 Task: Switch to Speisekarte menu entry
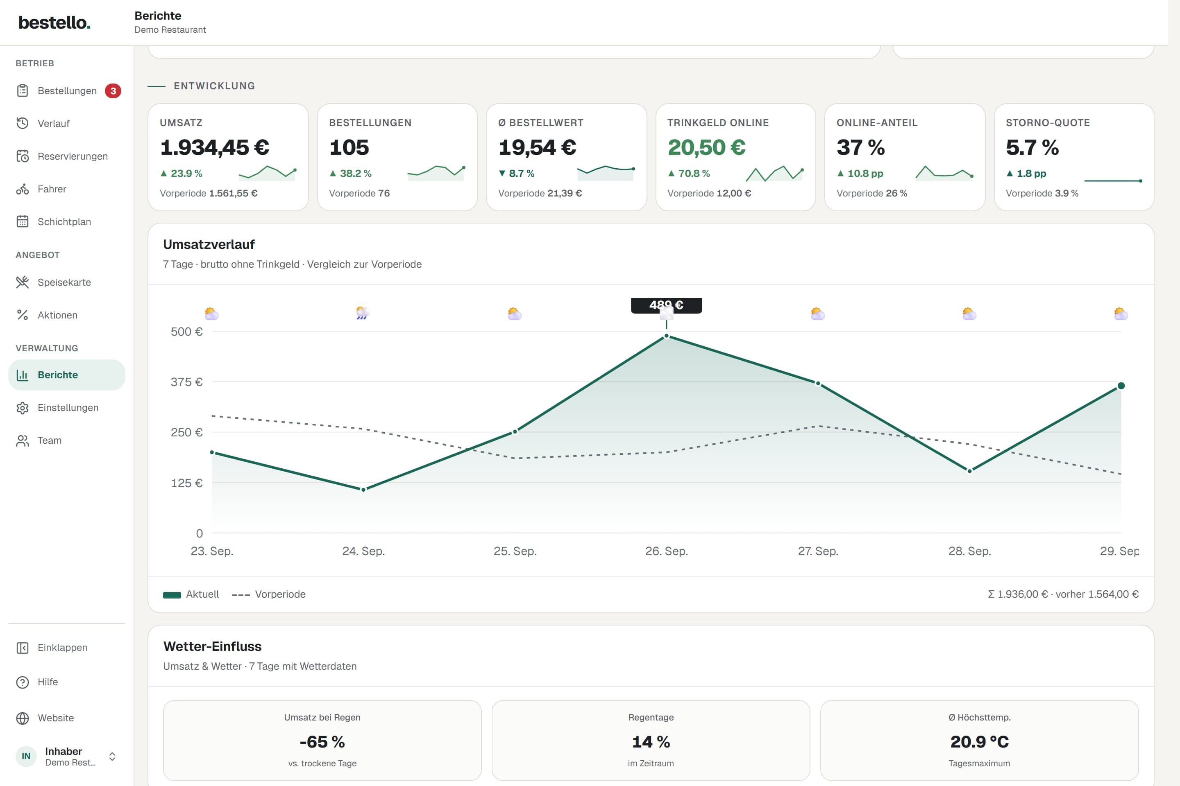(x=67, y=282)
